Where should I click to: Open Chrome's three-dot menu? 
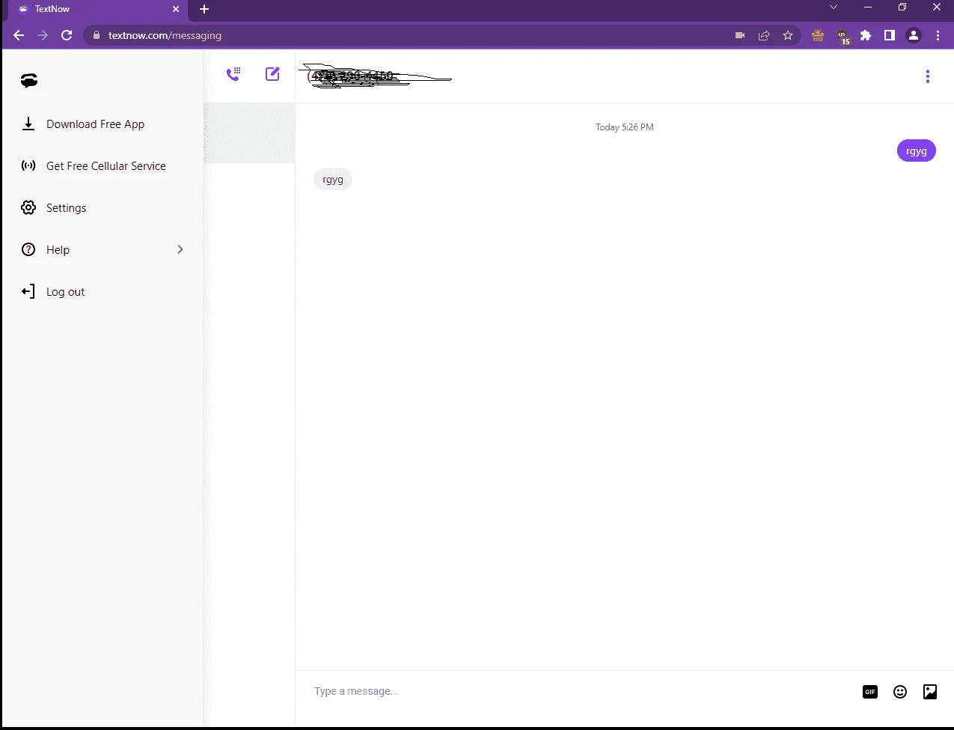(x=938, y=35)
